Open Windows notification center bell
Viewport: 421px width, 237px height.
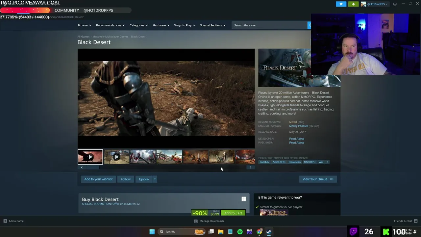click(x=415, y=232)
